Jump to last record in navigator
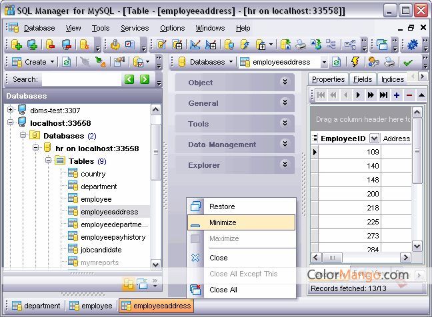This screenshot has height=317, width=432. tap(383, 95)
